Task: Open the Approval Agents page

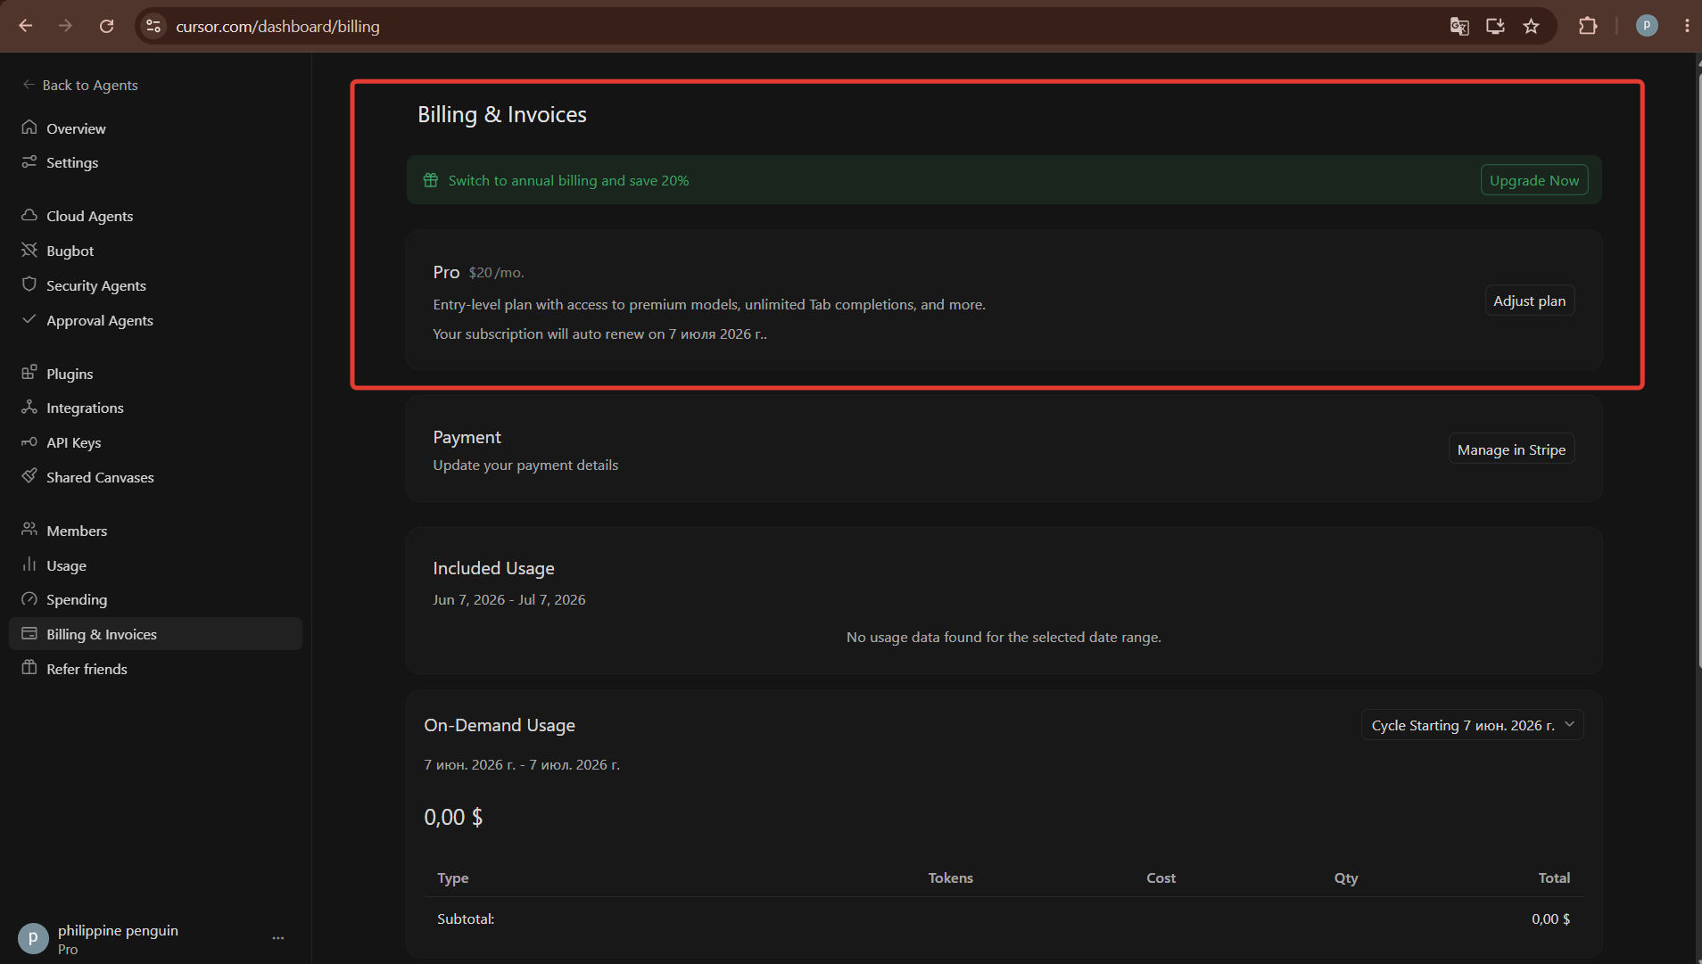Action: point(155,320)
